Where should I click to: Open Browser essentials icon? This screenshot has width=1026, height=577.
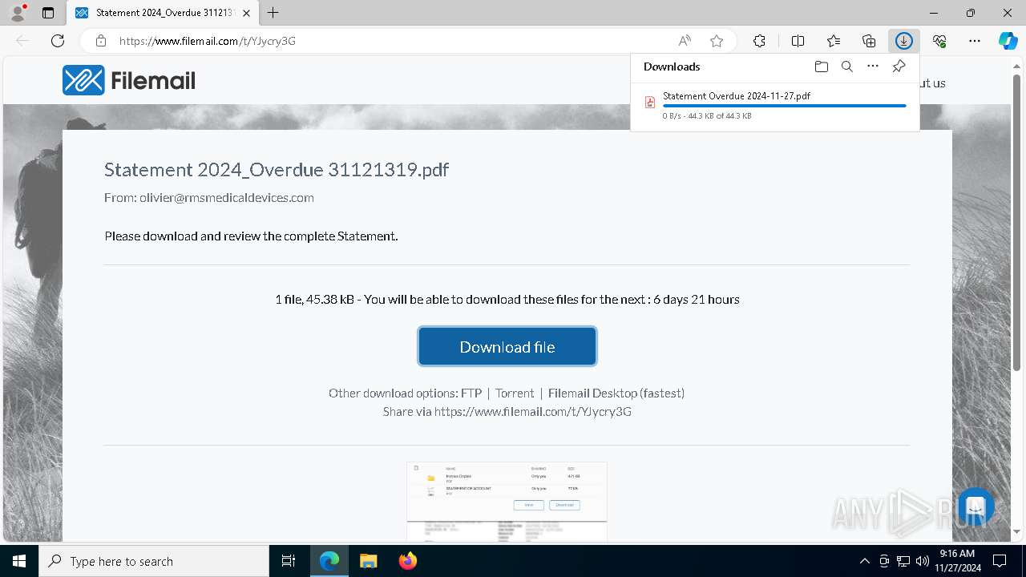[939, 41]
